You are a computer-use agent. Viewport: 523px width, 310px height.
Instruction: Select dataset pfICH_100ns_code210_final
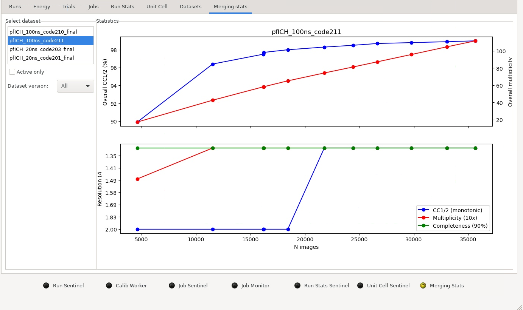coord(51,32)
